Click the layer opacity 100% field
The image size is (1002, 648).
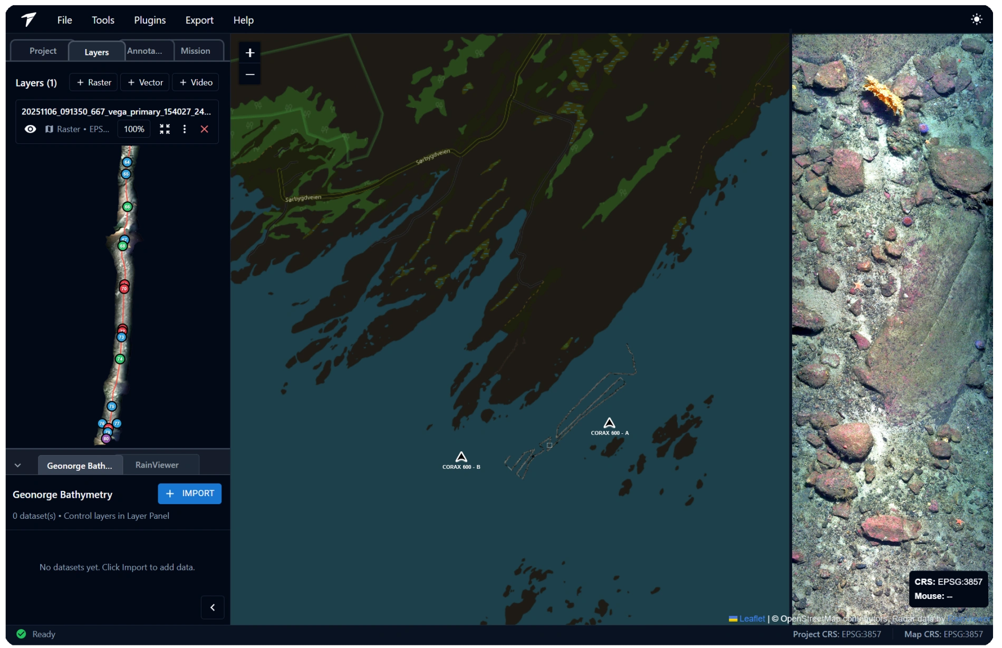click(x=134, y=129)
